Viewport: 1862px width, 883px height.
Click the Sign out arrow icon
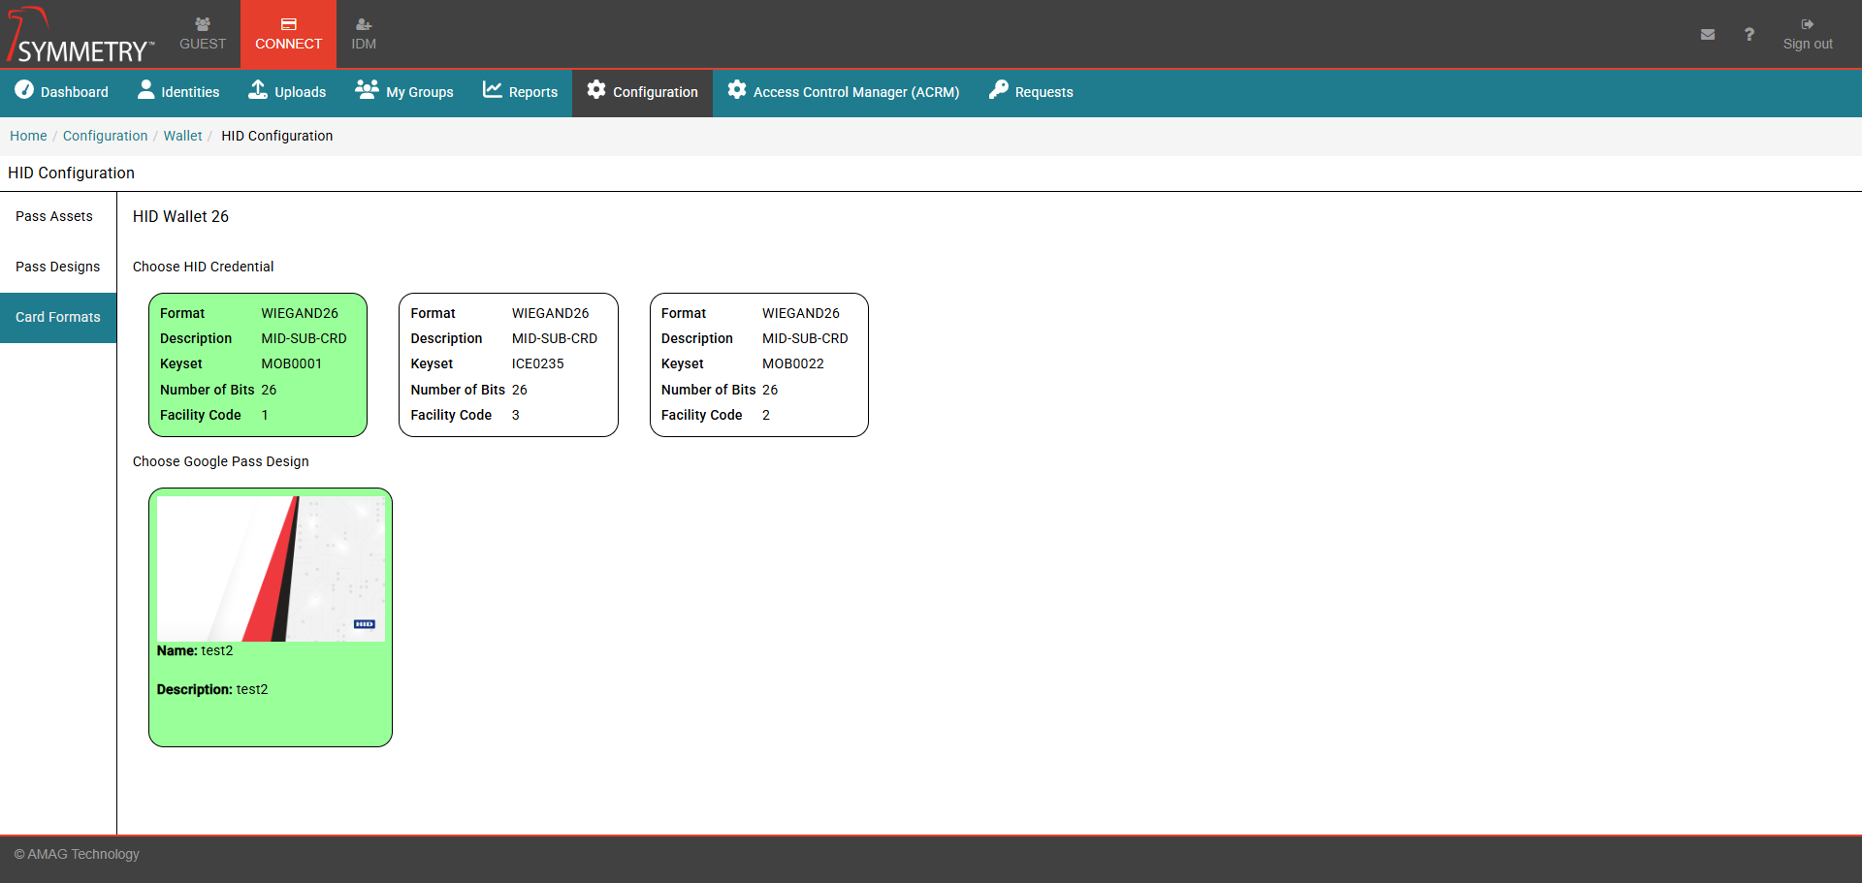coord(1808,24)
